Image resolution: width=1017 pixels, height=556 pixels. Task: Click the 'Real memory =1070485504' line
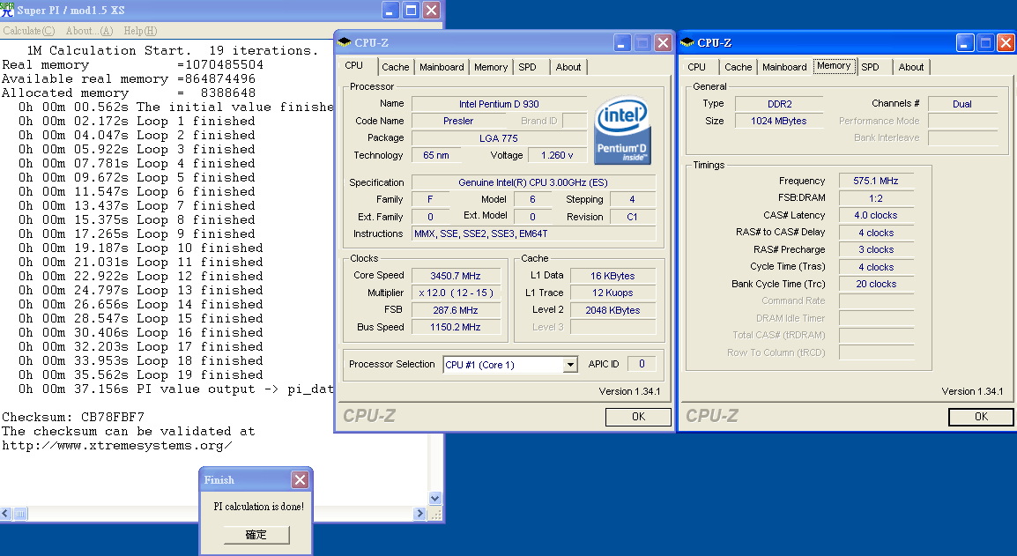point(132,65)
